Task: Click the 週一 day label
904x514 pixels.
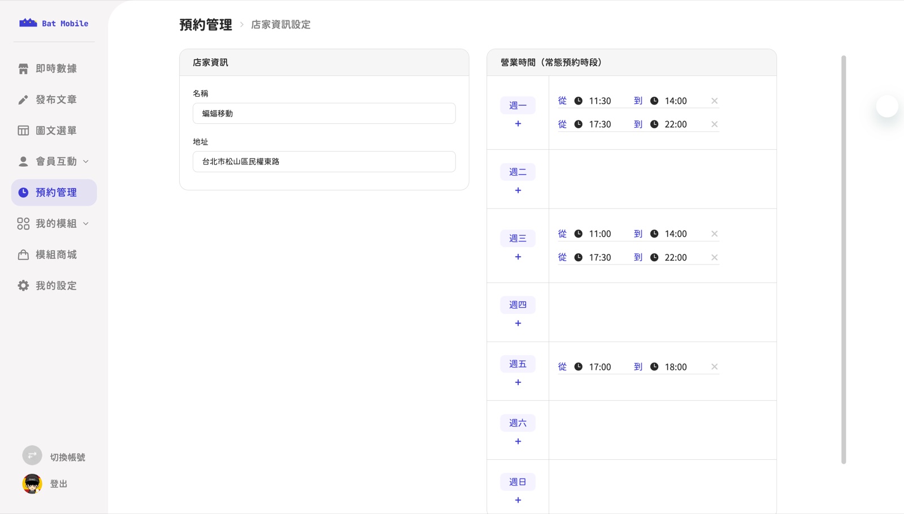Action: (x=518, y=105)
